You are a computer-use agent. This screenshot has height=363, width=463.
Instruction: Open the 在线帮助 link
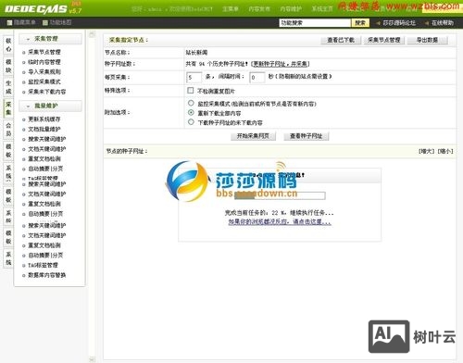point(443,23)
